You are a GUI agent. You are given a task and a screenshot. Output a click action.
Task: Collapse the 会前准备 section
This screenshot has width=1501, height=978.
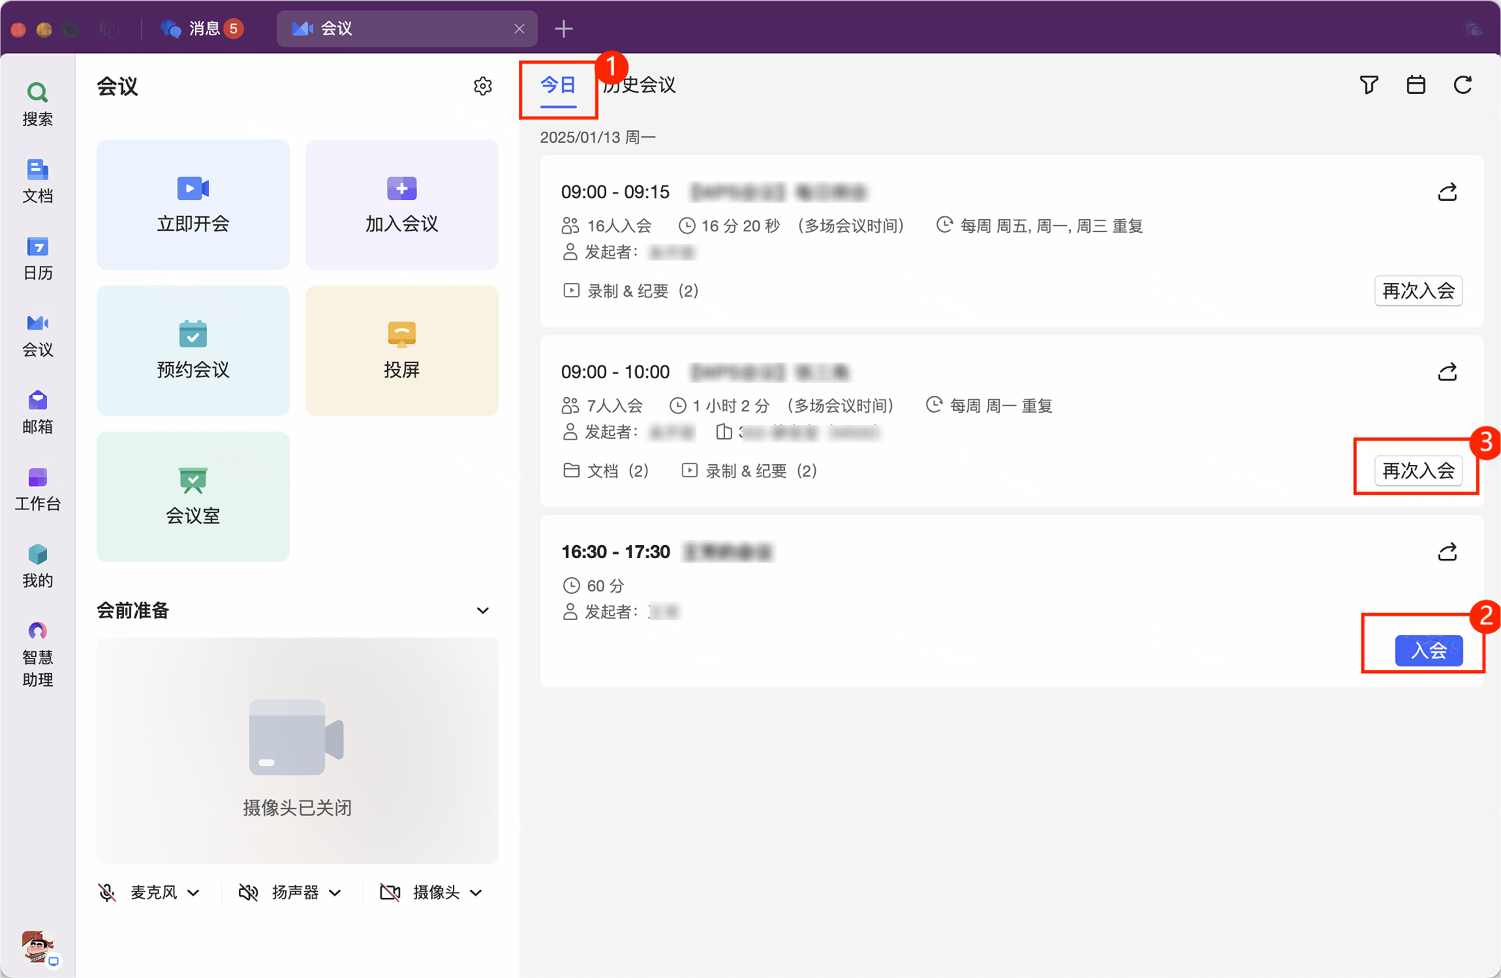[482, 611]
